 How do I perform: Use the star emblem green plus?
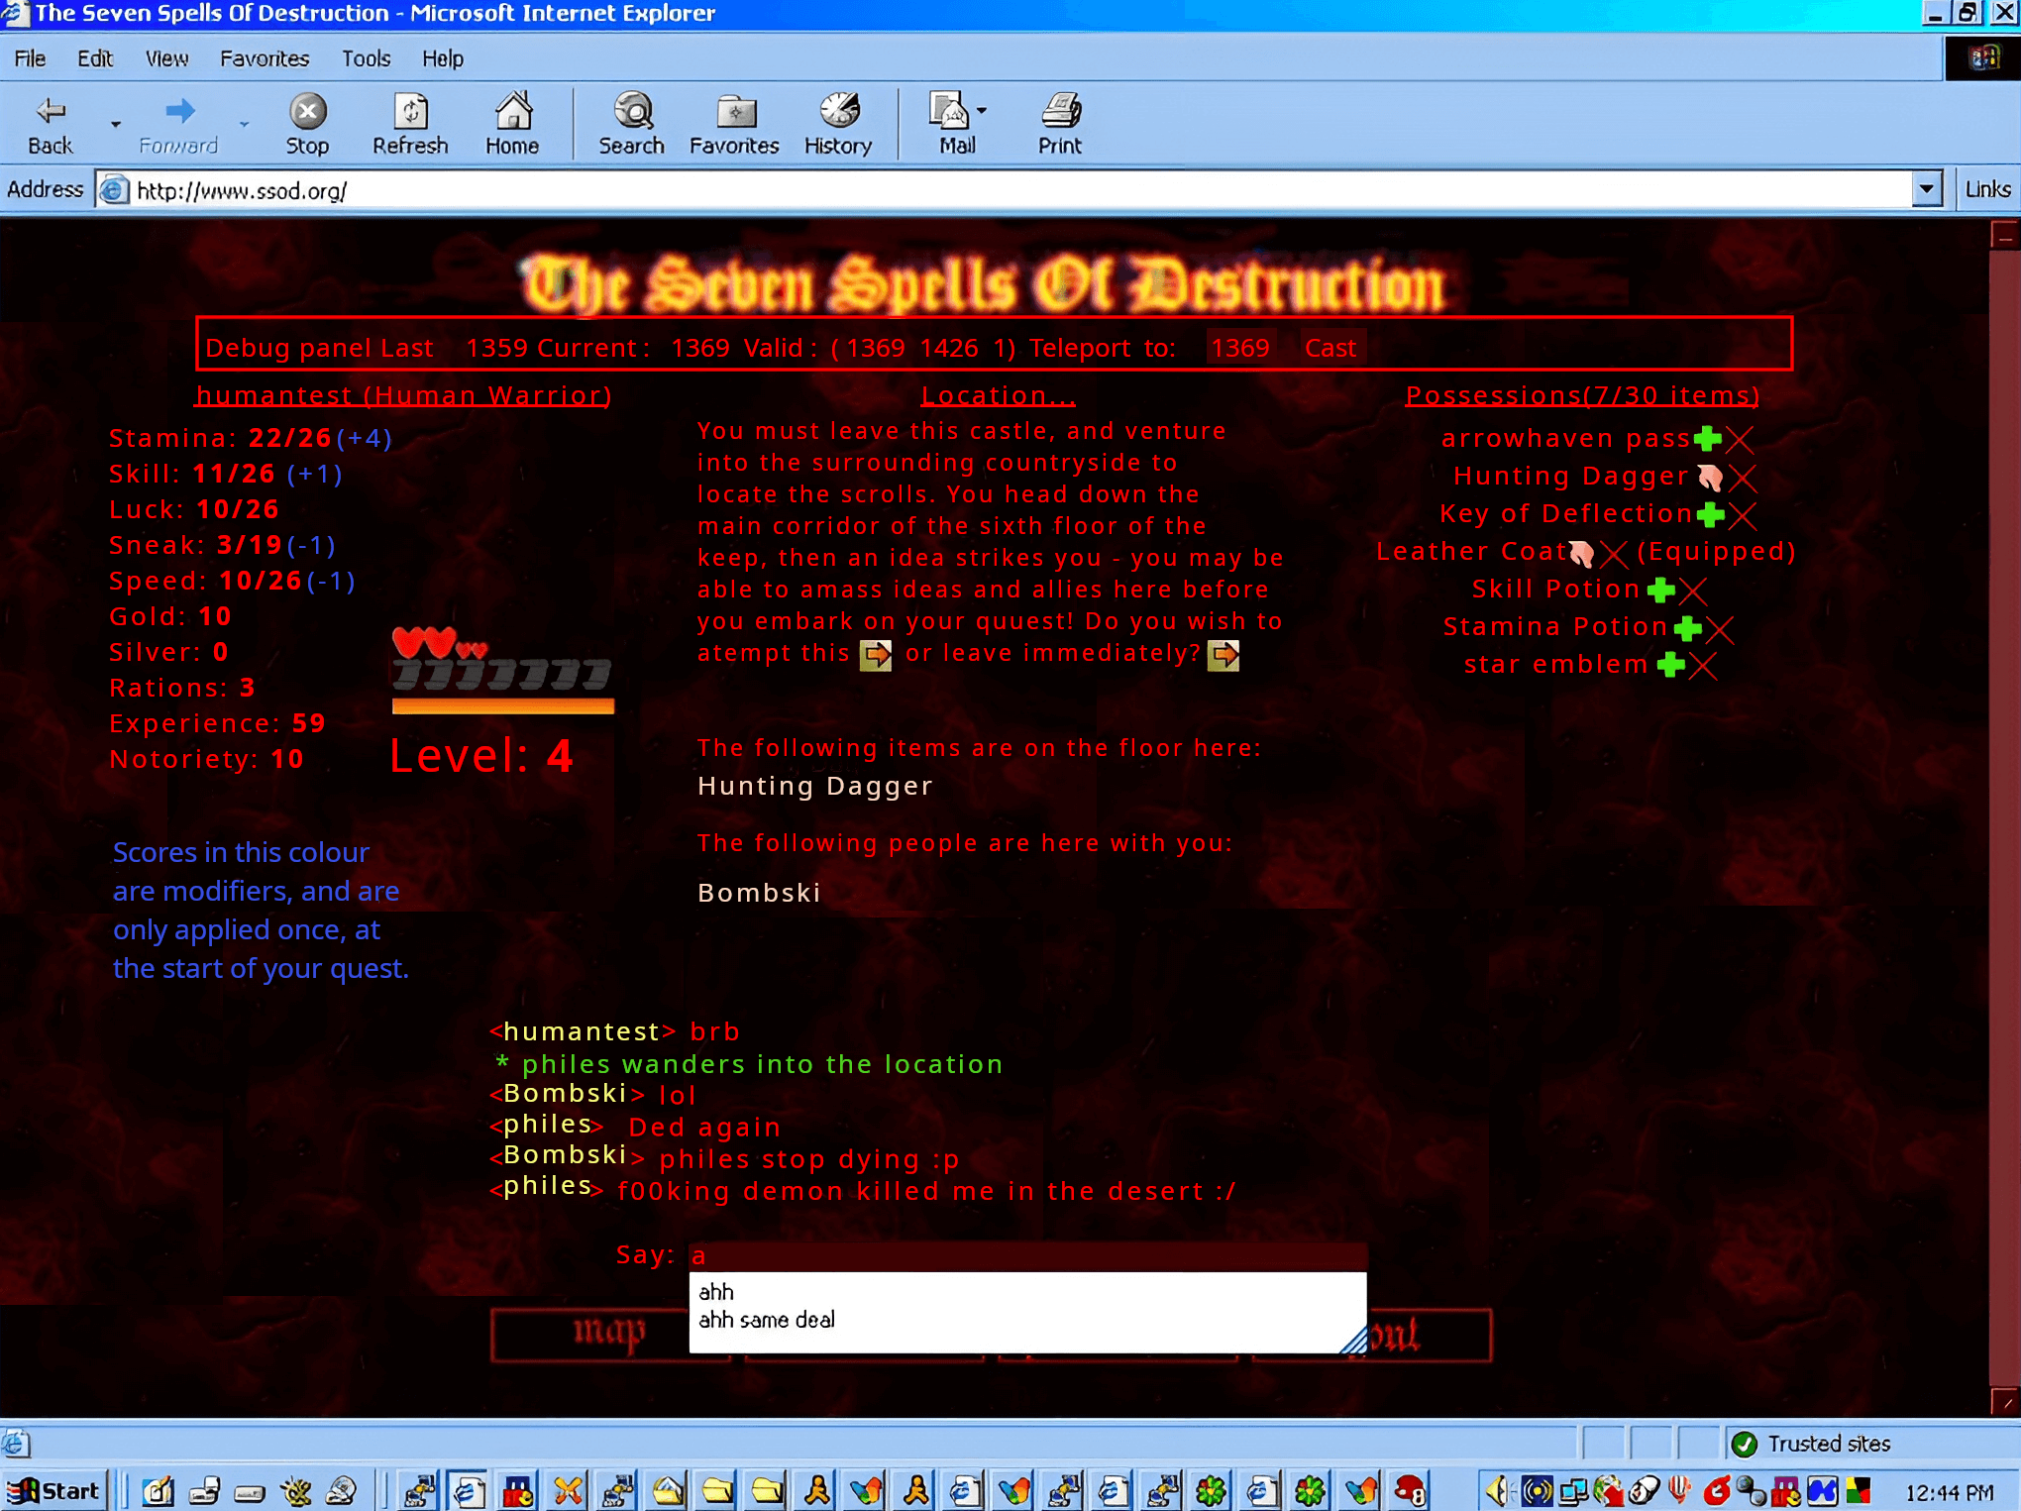point(1670,665)
